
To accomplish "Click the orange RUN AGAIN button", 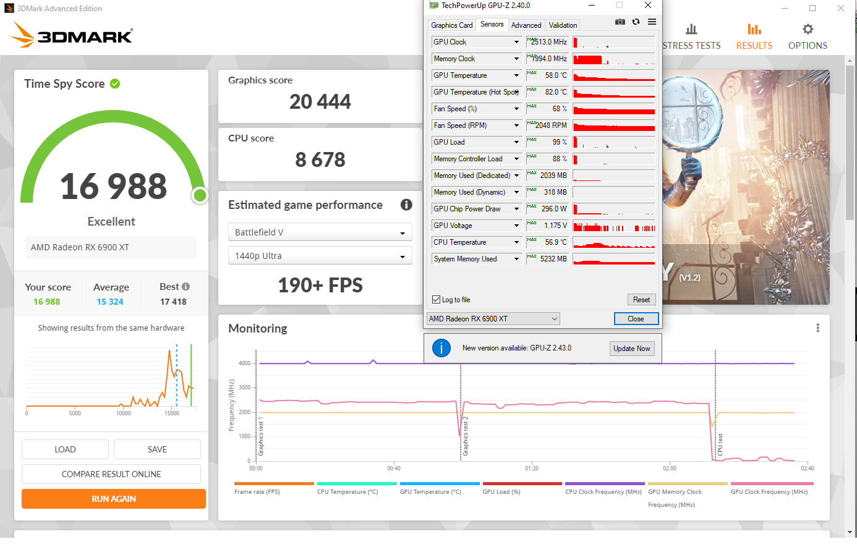I will 114,499.
